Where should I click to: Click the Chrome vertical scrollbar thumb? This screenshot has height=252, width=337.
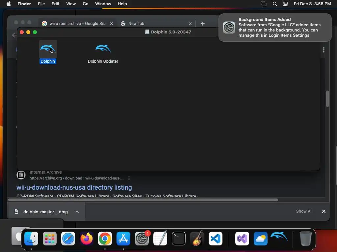327,99
